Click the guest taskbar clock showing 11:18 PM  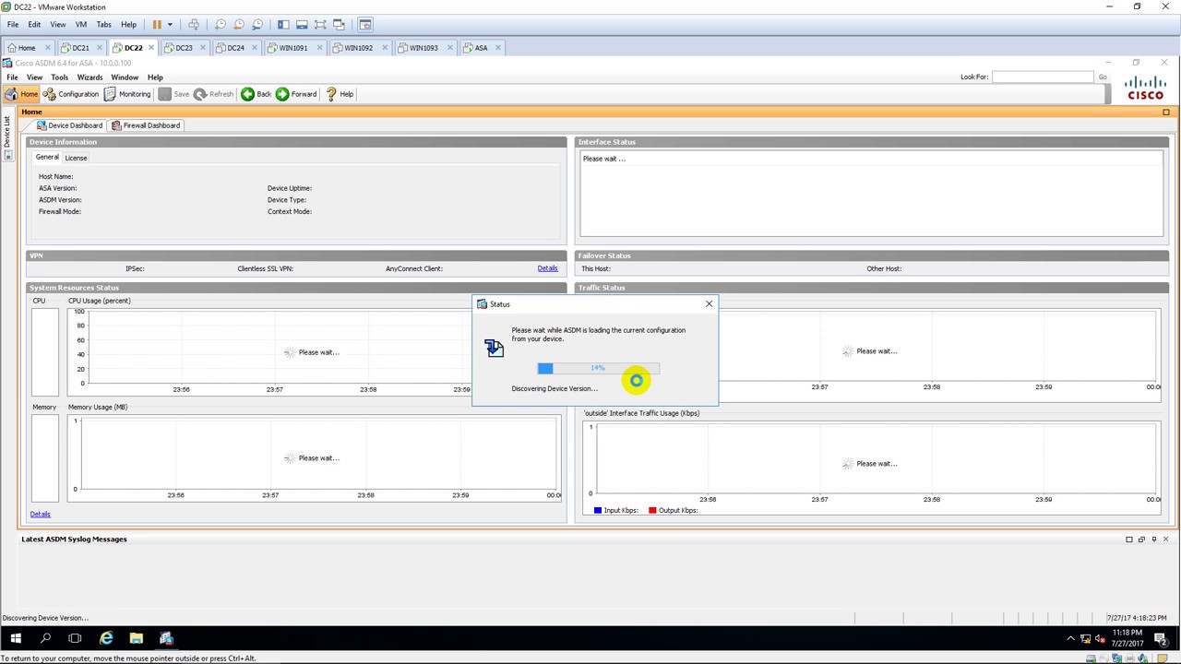click(x=1127, y=638)
